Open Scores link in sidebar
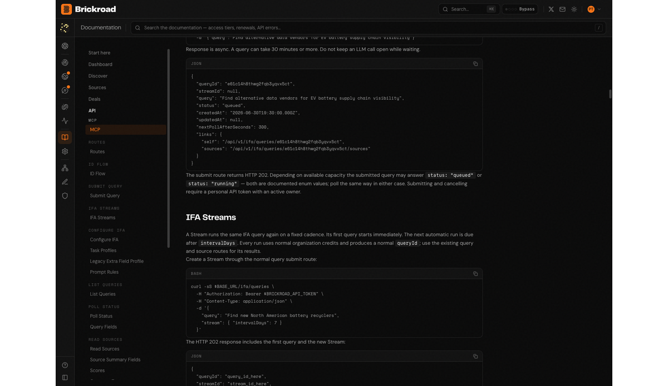The width and height of the screenshot is (668, 386). pos(97,370)
